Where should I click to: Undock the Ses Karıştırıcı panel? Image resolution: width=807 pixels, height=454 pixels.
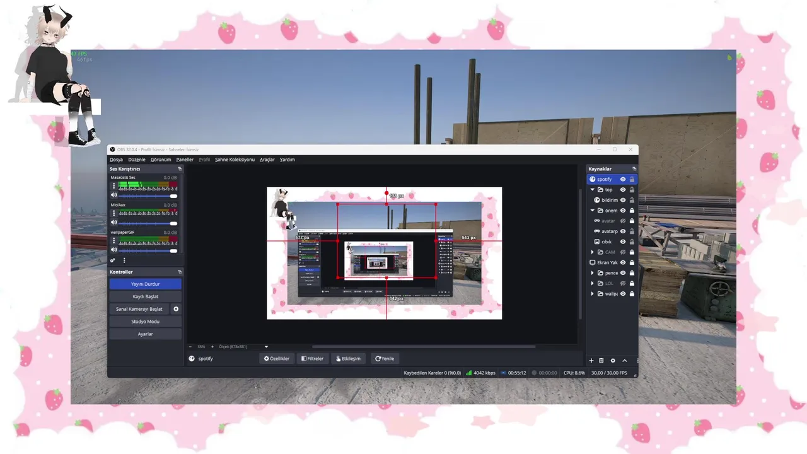180,169
